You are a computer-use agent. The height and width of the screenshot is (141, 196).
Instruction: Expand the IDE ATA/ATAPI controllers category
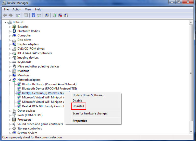tap(10, 53)
